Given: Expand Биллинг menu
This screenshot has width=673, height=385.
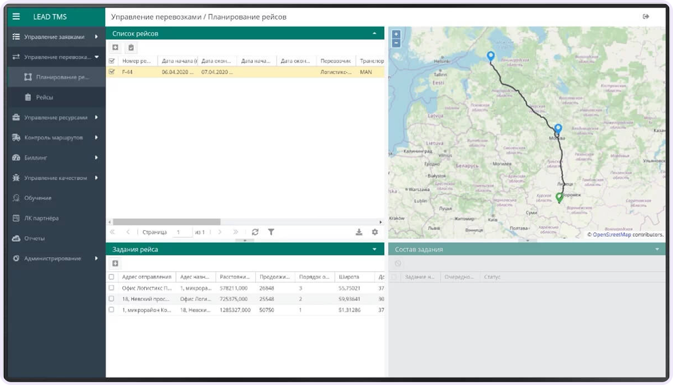Looking at the screenshot, I should [56, 158].
